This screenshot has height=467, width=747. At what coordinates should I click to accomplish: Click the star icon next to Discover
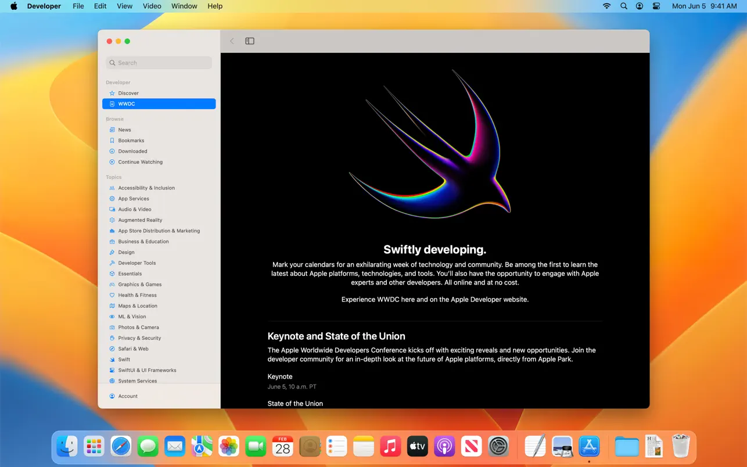click(x=112, y=93)
